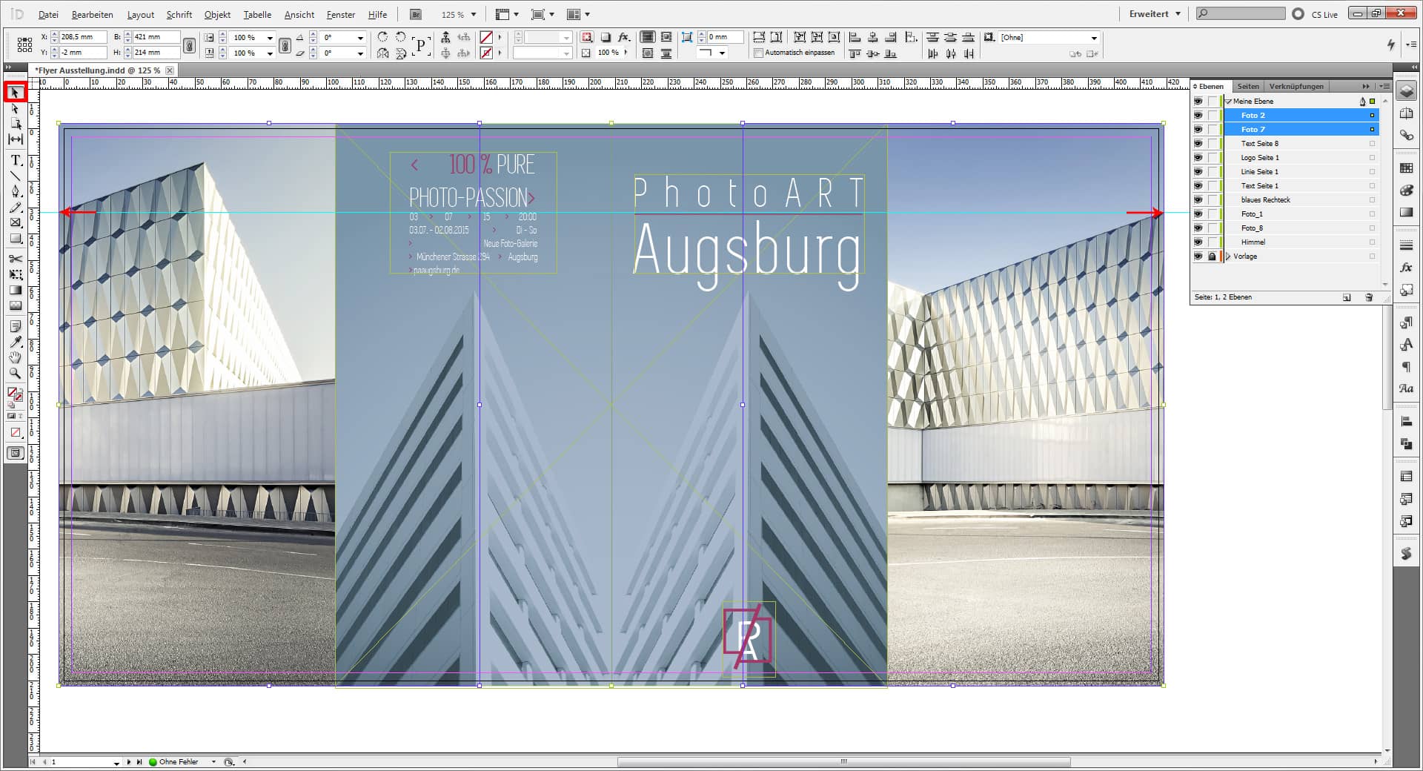The height and width of the screenshot is (771, 1423).
Task: Hide the Himmel layer
Action: tap(1198, 242)
